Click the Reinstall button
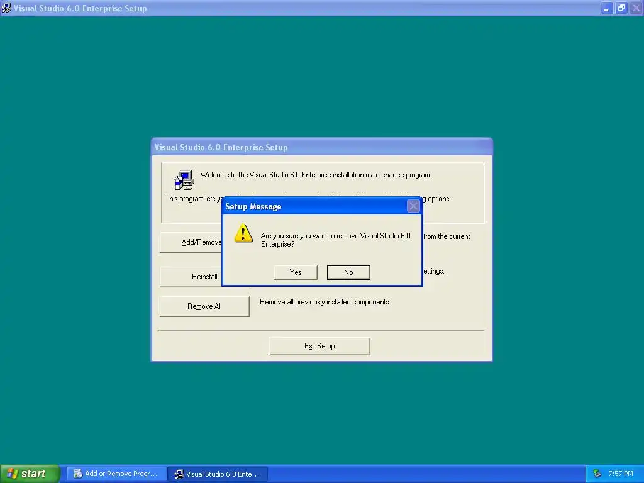This screenshot has height=483, width=644. click(191, 277)
